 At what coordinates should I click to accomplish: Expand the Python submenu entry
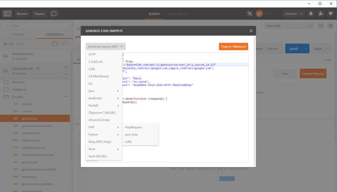[104, 135]
